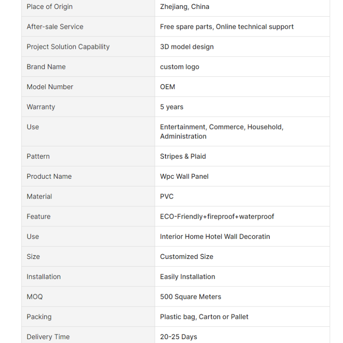Screen dimensions: 343x343
Task: Click the "Easily Installation" value text
Action: (x=187, y=277)
